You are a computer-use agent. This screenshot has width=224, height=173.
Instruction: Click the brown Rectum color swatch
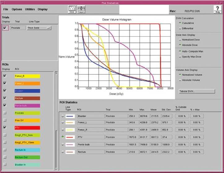(27, 98)
